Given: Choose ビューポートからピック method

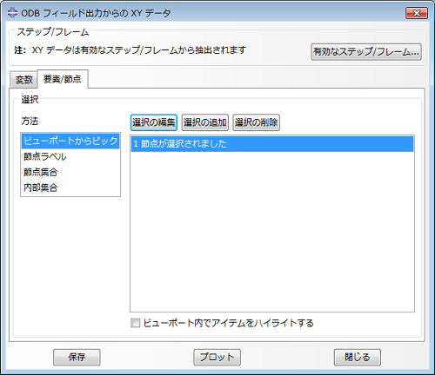Looking at the screenshot, I should (70, 141).
